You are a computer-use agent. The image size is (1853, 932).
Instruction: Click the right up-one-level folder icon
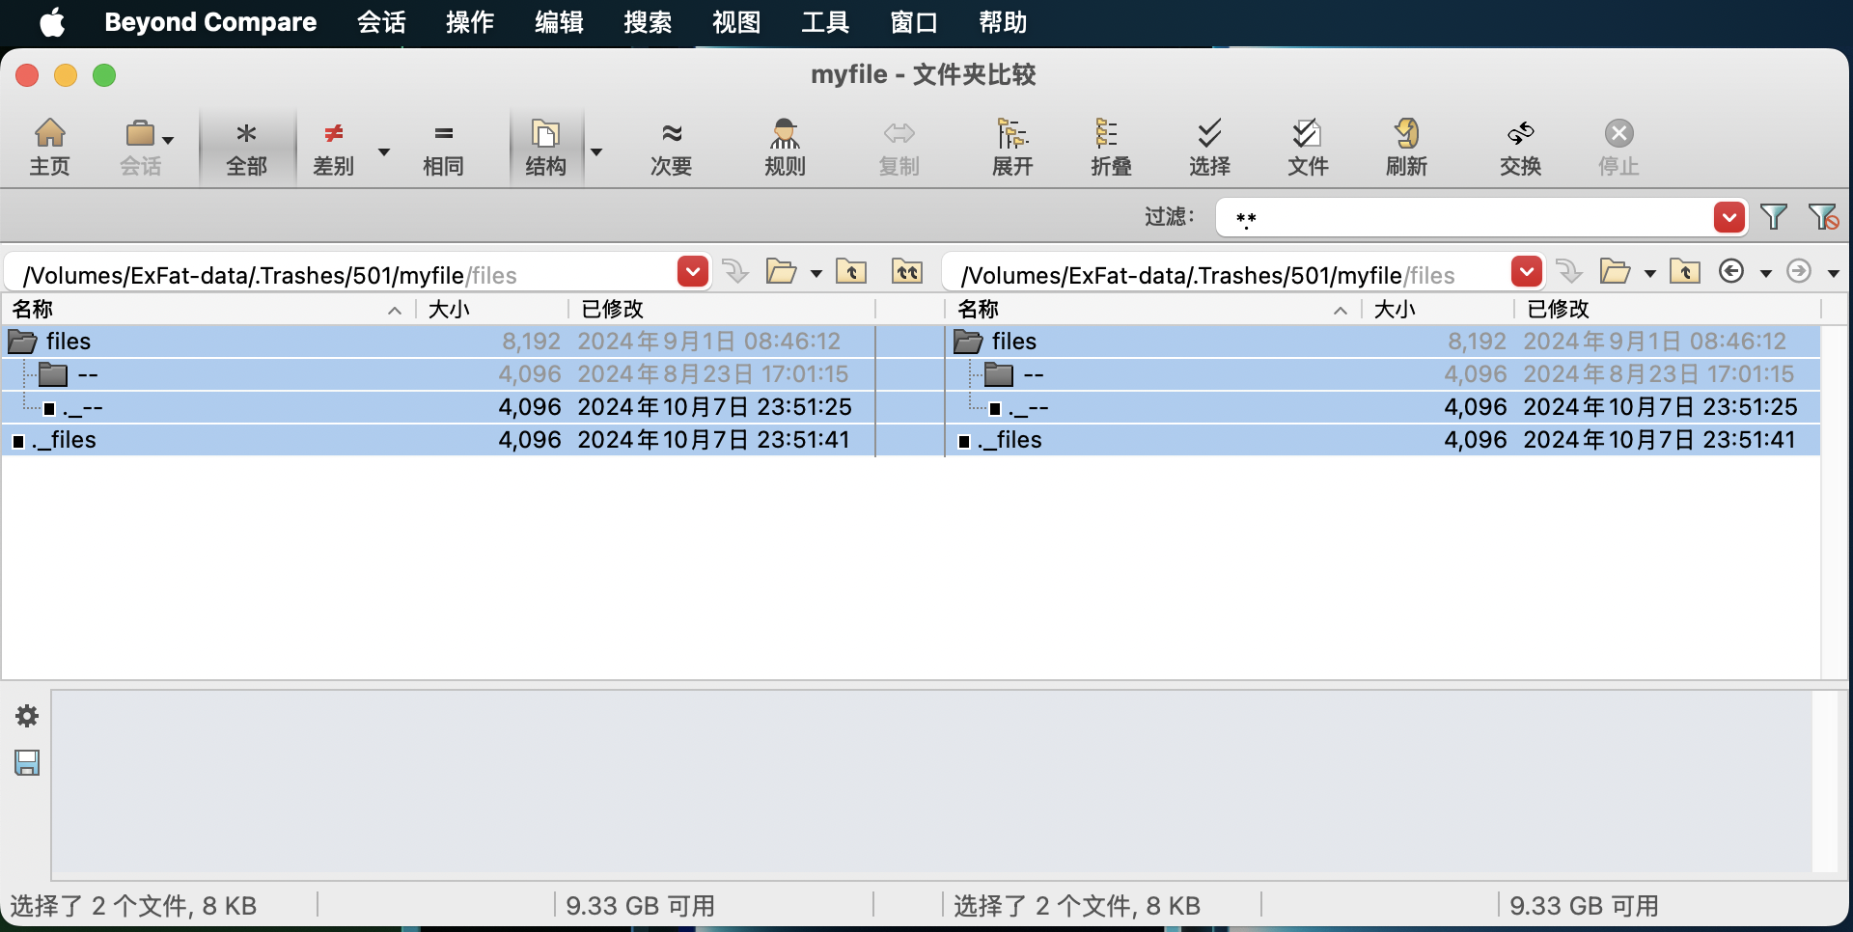1685,272
